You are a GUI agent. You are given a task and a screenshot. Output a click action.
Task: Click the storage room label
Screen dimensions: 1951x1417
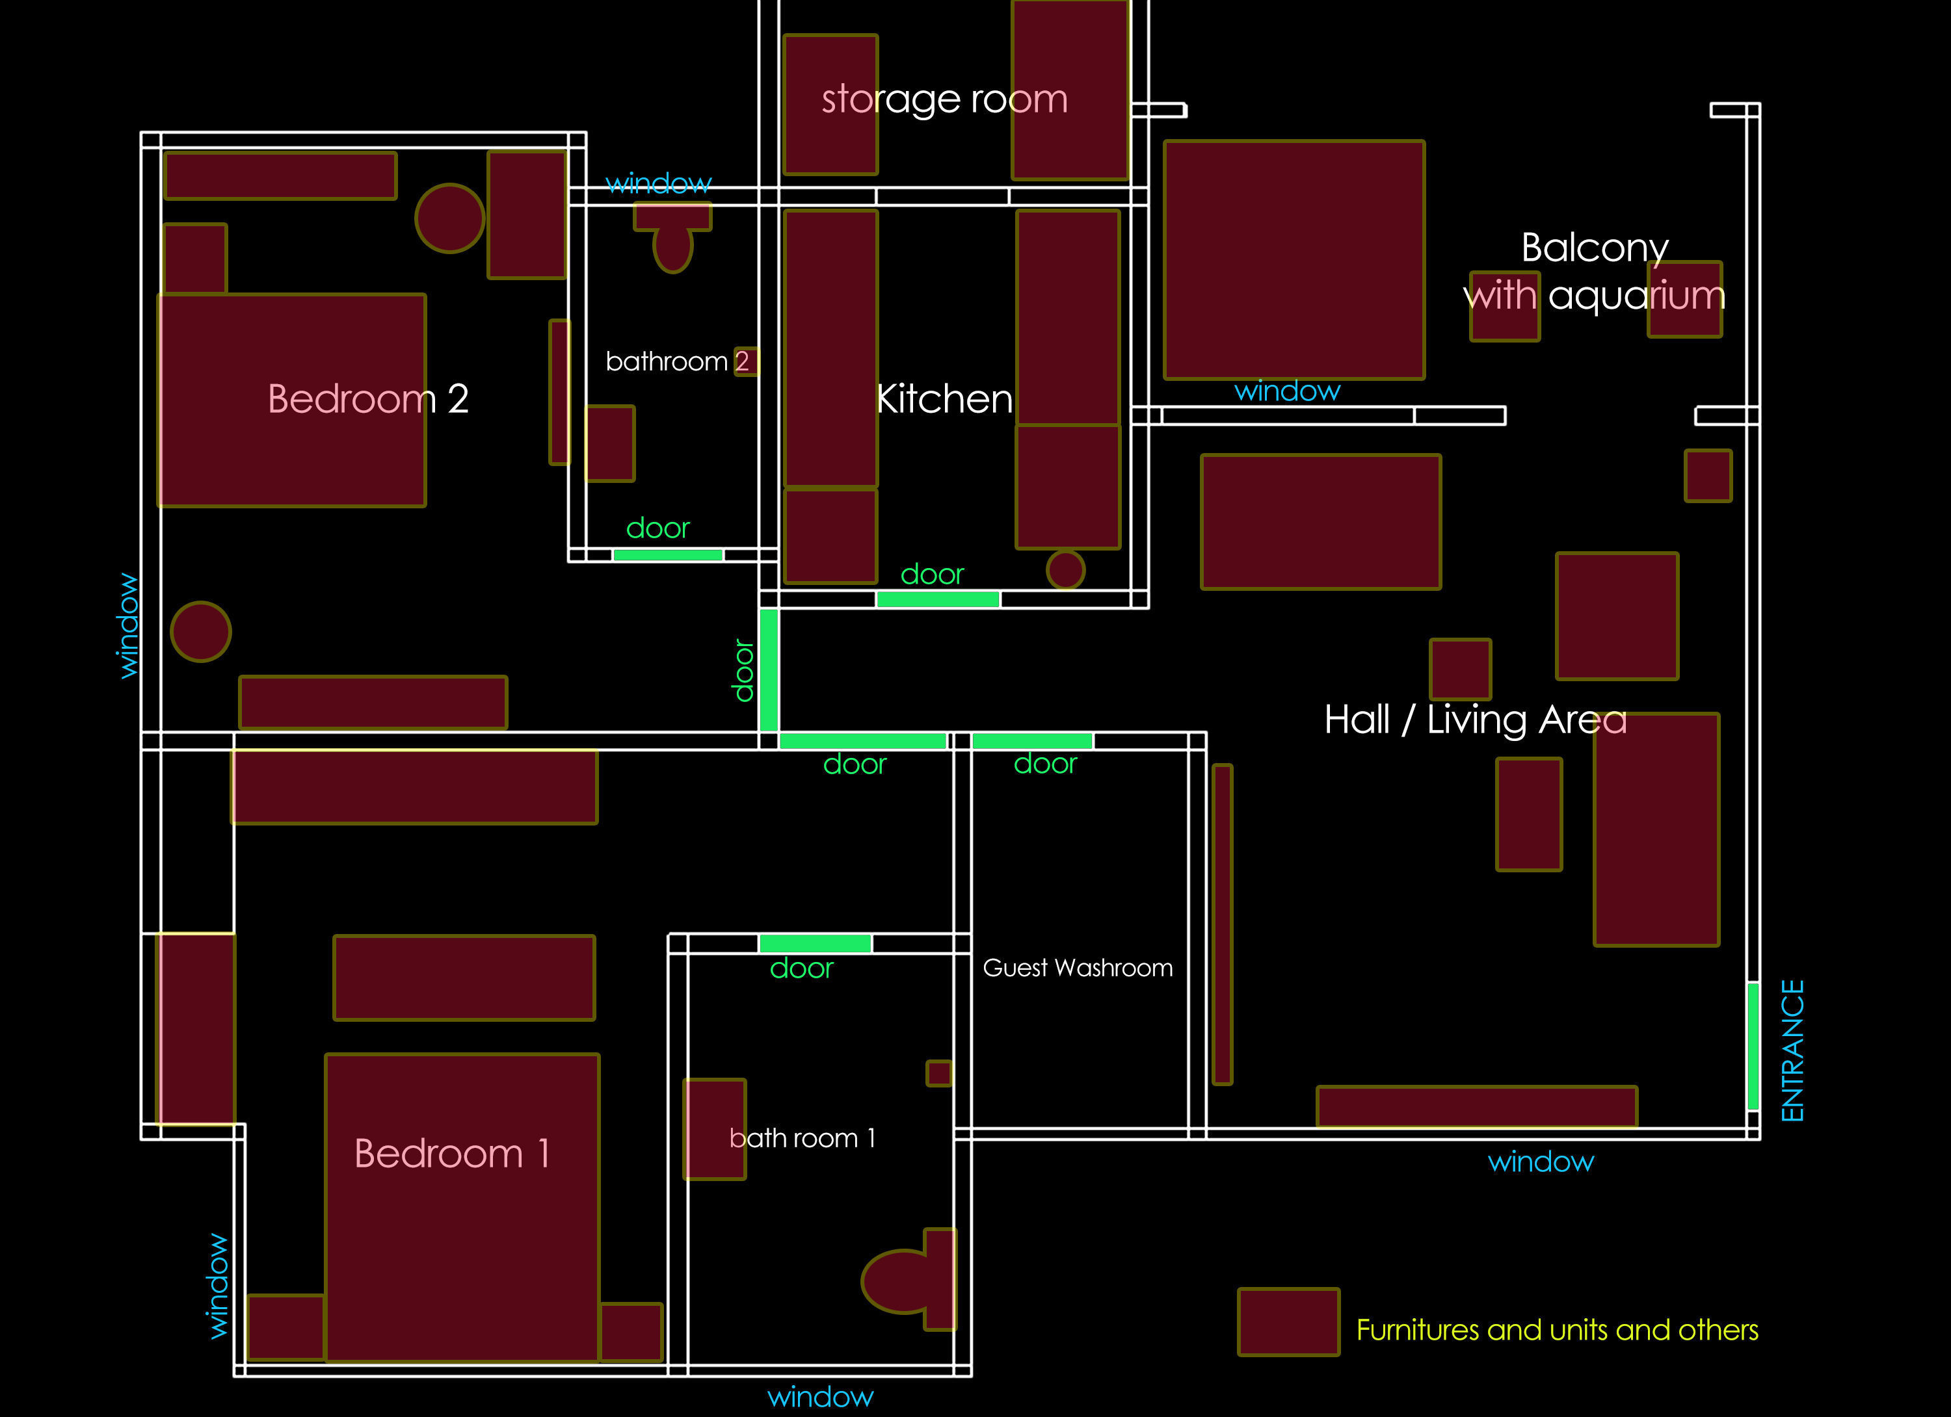click(x=944, y=99)
